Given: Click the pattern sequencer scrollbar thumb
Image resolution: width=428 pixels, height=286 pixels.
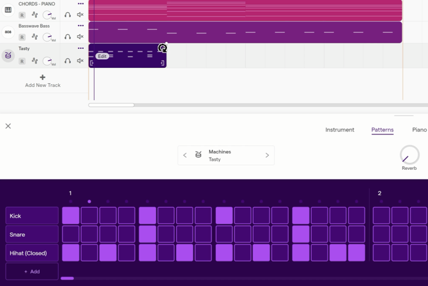Looking at the screenshot, I should [67, 278].
